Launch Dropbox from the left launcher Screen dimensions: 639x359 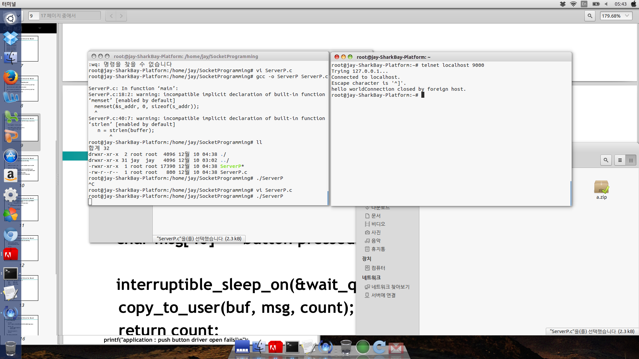click(10, 38)
